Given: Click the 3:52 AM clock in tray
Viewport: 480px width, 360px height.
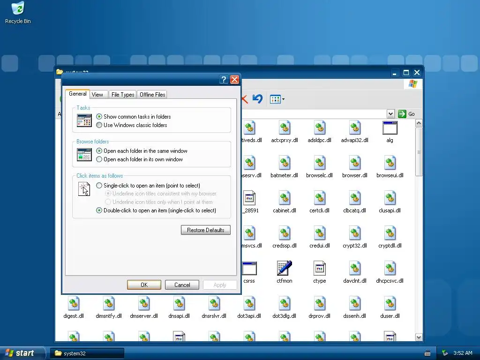Looking at the screenshot, I should click(463, 353).
